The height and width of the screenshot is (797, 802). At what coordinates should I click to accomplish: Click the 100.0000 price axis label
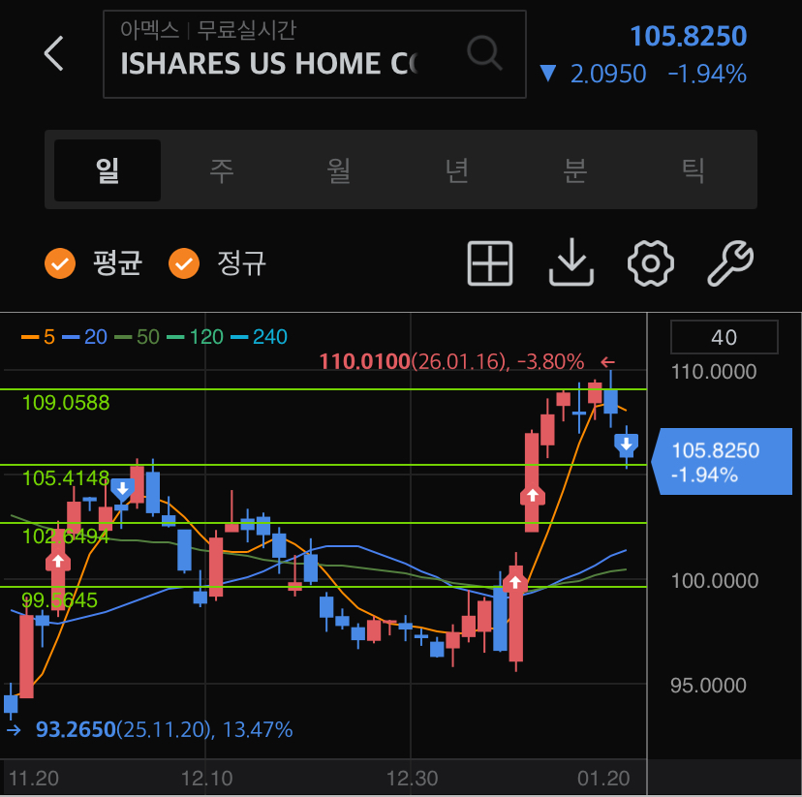(715, 581)
